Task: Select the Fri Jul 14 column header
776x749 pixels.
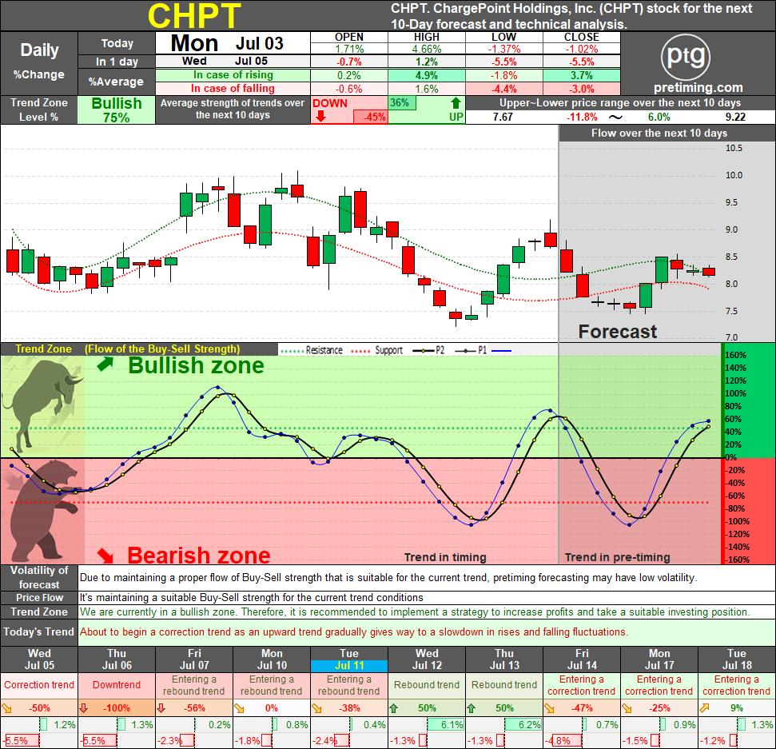Action: tap(582, 659)
